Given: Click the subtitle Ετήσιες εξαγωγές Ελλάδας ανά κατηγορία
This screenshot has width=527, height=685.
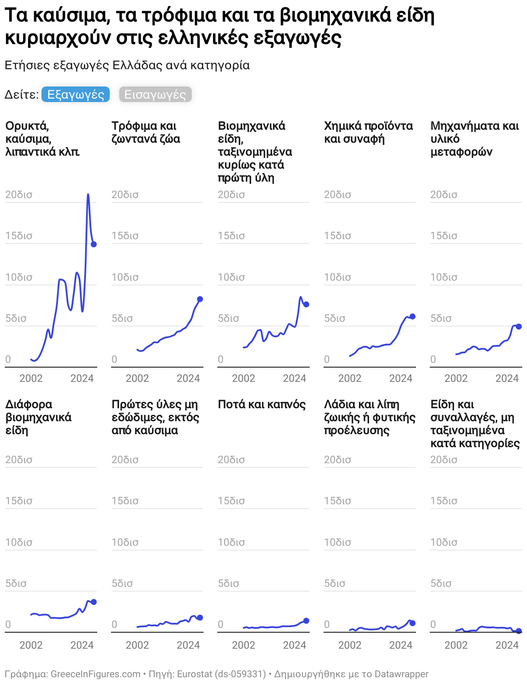Looking at the screenshot, I should point(127,65).
